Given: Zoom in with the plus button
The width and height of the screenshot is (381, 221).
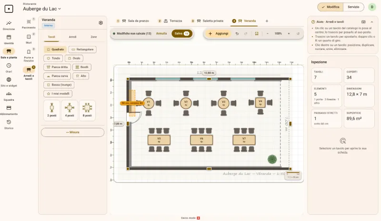Looking at the screenshot, I should (x=289, y=34).
